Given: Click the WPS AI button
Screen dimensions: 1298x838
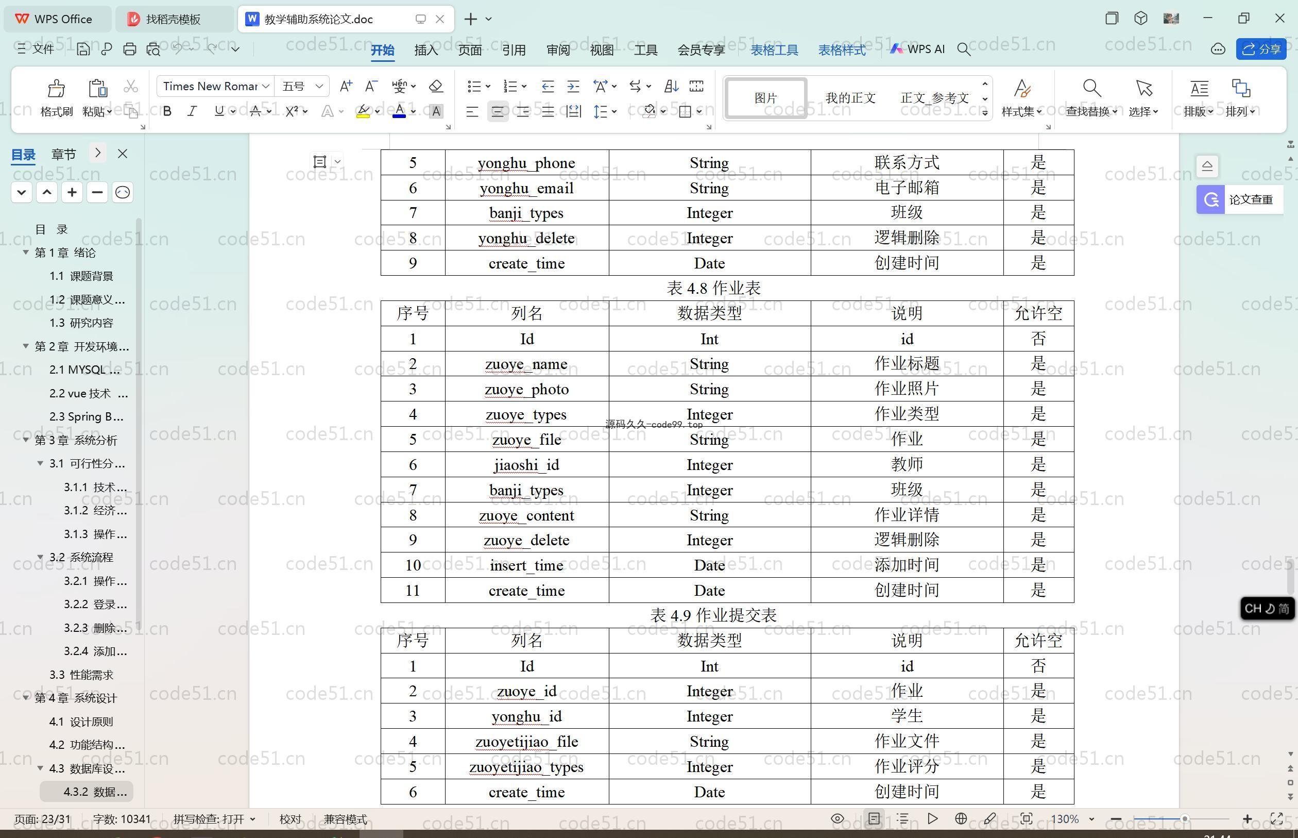Looking at the screenshot, I should (x=917, y=49).
